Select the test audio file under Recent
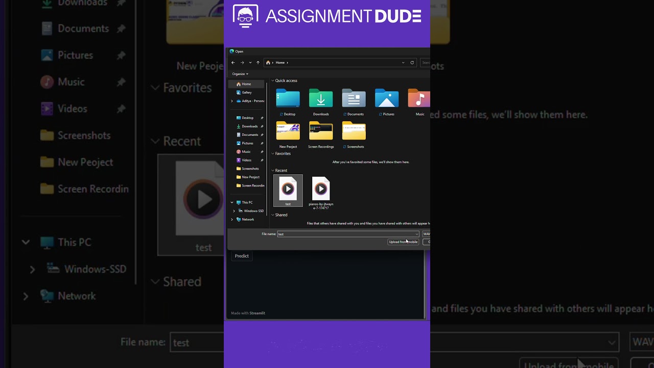This screenshot has height=368, width=654. 288,191
